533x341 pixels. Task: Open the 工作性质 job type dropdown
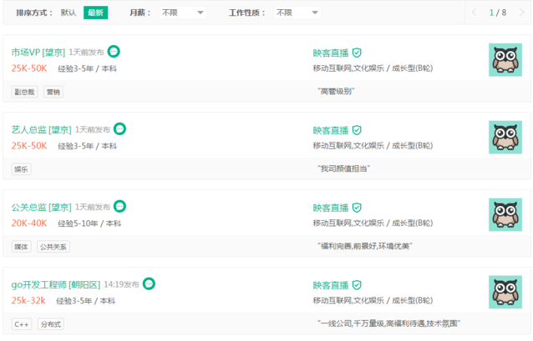tap(297, 13)
